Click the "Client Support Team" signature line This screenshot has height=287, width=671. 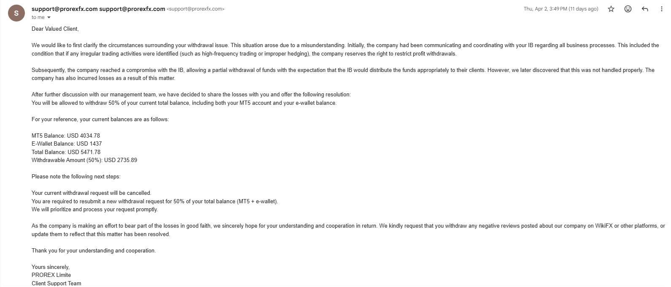pos(56,283)
